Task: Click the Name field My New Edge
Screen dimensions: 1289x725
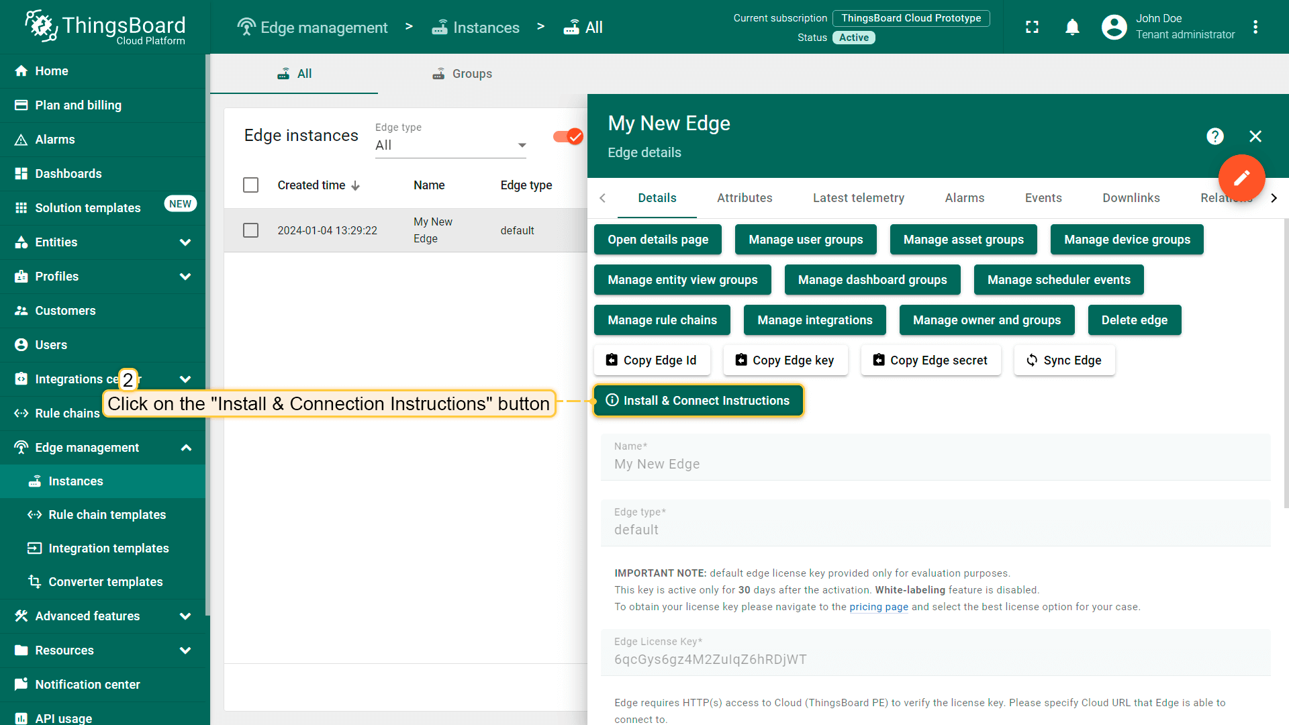Action: click(935, 457)
